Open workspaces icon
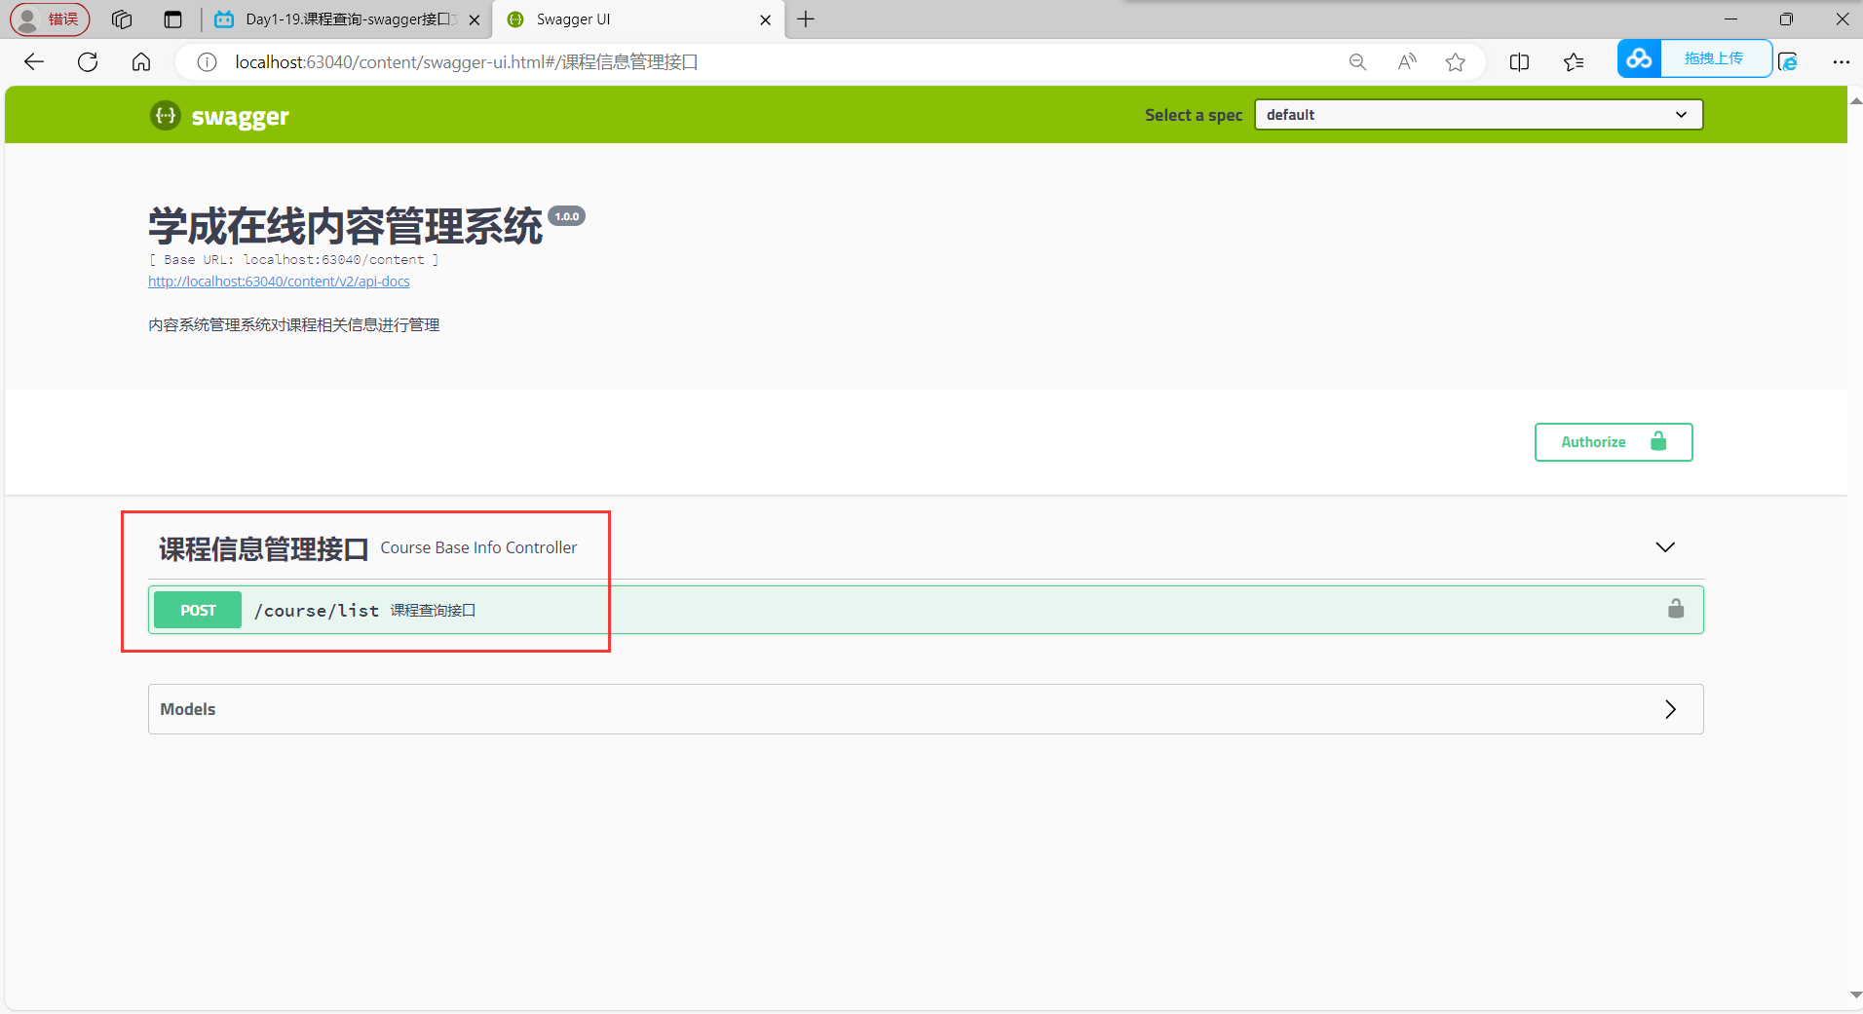Screen dimensions: 1863x1014 click(x=122, y=19)
